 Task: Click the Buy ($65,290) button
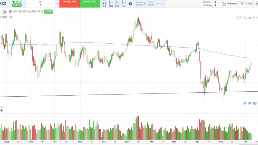[90, 4]
